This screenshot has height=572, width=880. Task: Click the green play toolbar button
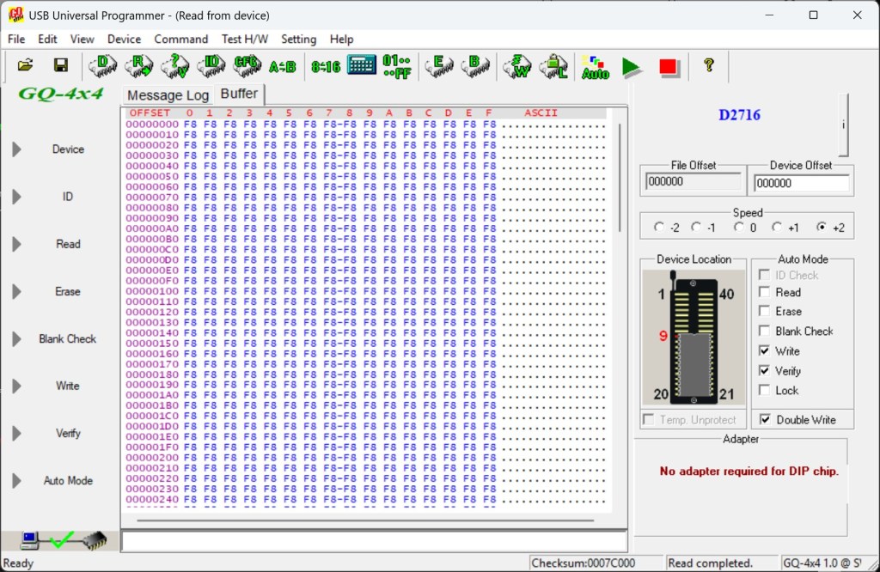pyautogui.click(x=632, y=66)
